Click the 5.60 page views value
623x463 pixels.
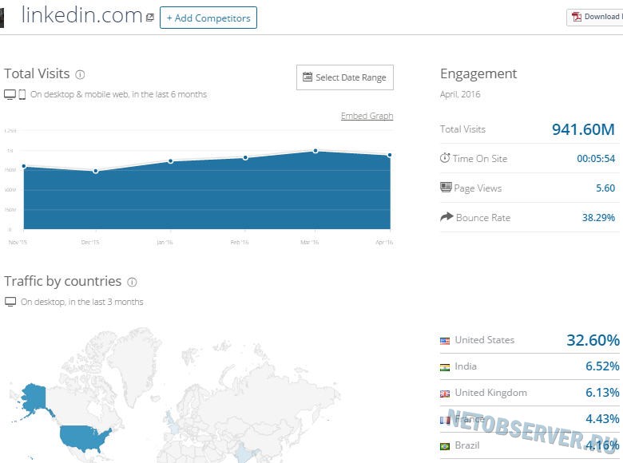pos(605,188)
